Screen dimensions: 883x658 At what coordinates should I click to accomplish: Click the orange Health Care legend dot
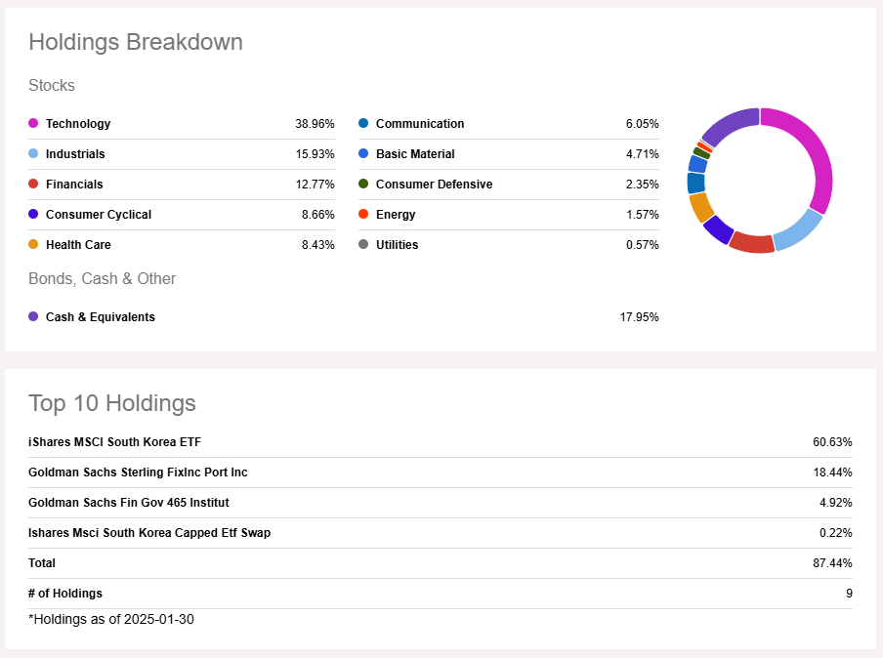pyautogui.click(x=33, y=245)
